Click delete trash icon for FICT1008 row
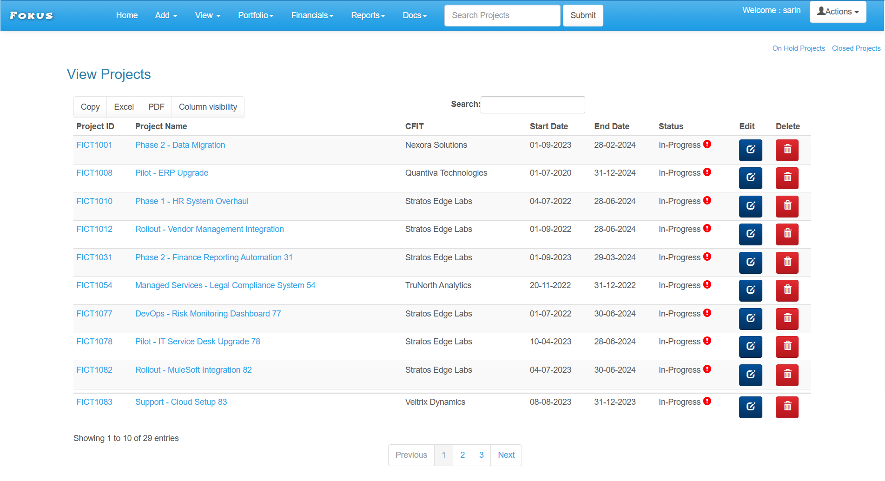 coord(787,178)
